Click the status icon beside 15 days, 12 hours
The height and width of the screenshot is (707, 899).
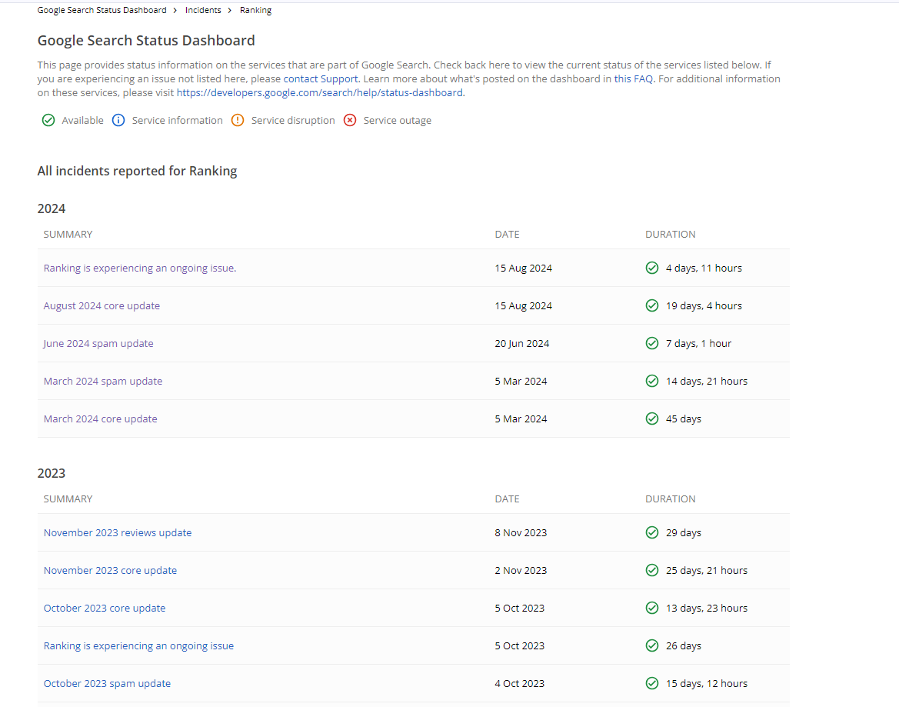click(x=652, y=683)
